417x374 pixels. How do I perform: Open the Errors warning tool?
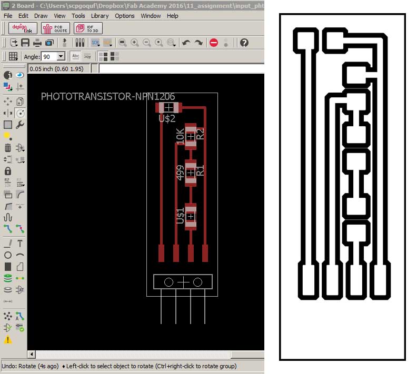pyautogui.click(x=8, y=339)
